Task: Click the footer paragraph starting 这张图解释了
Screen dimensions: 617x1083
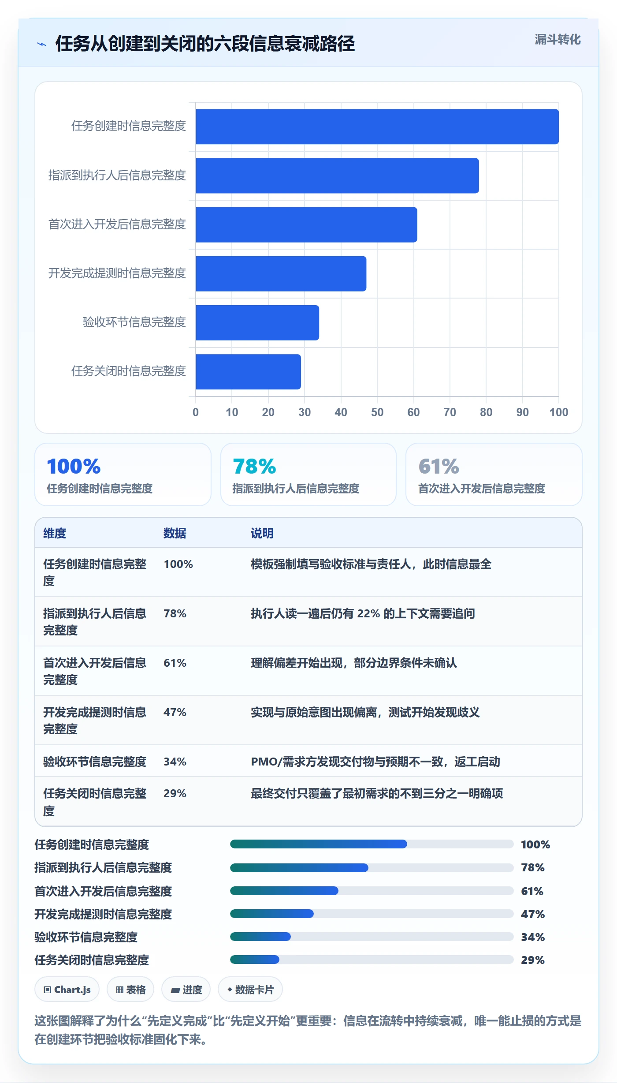Action: pos(308,1030)
